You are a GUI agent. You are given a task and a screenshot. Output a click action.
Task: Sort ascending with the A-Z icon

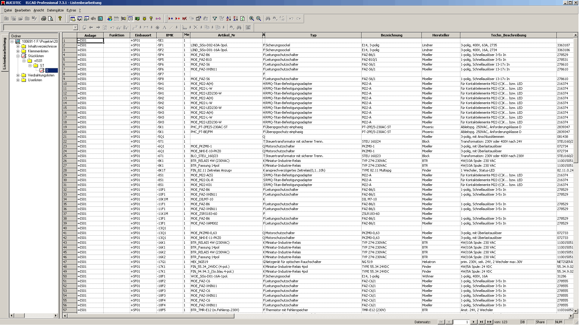pos(229,19)
